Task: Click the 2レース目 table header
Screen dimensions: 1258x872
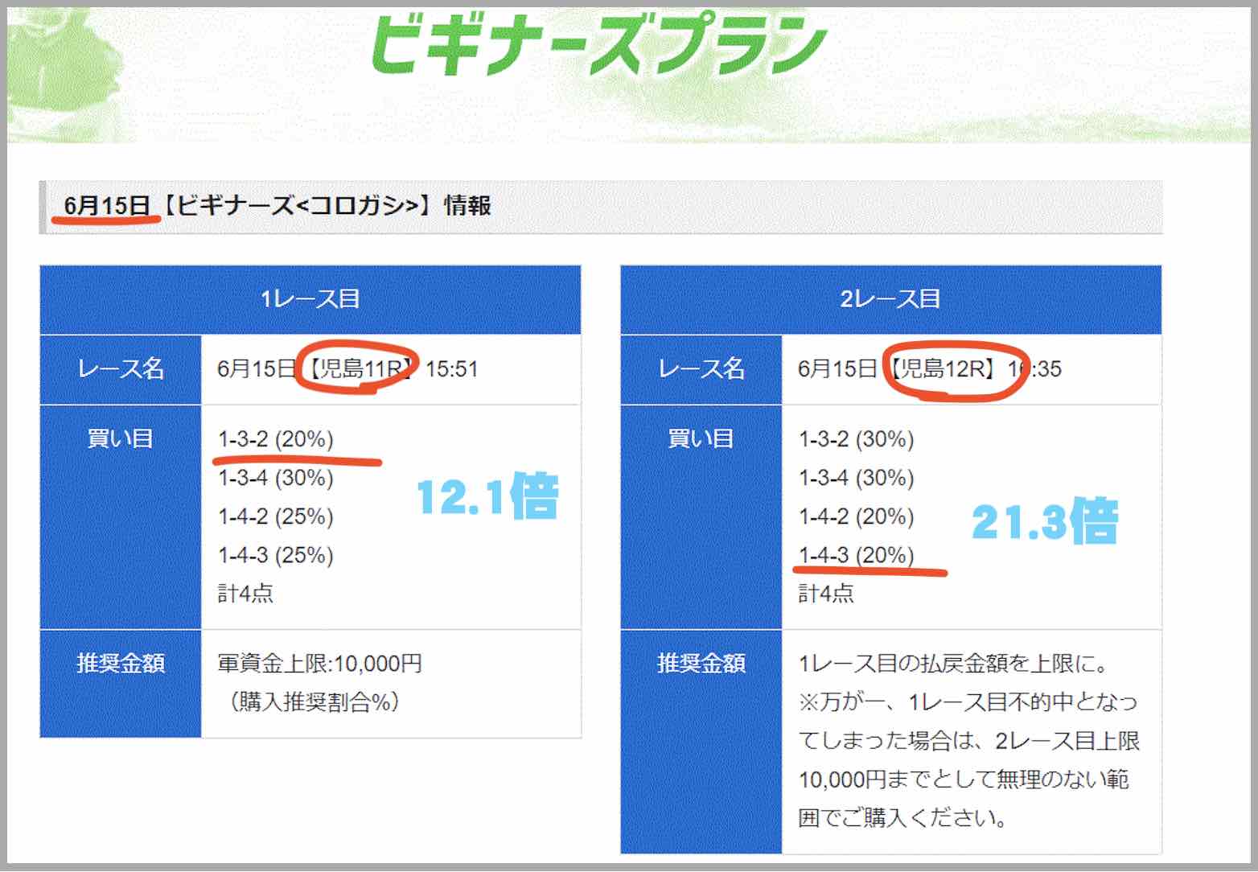Action: 890,299
